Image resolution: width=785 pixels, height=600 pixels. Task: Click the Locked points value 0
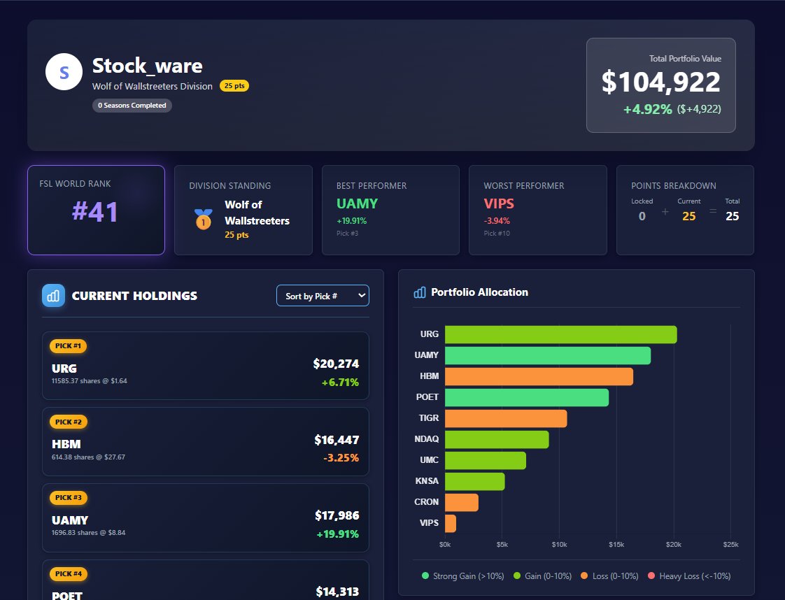point(642,216)
